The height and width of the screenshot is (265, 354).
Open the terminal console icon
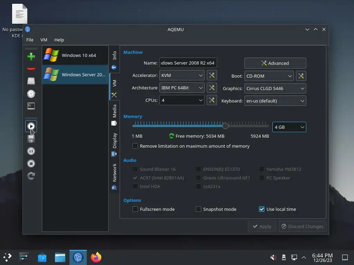point(31,106)
